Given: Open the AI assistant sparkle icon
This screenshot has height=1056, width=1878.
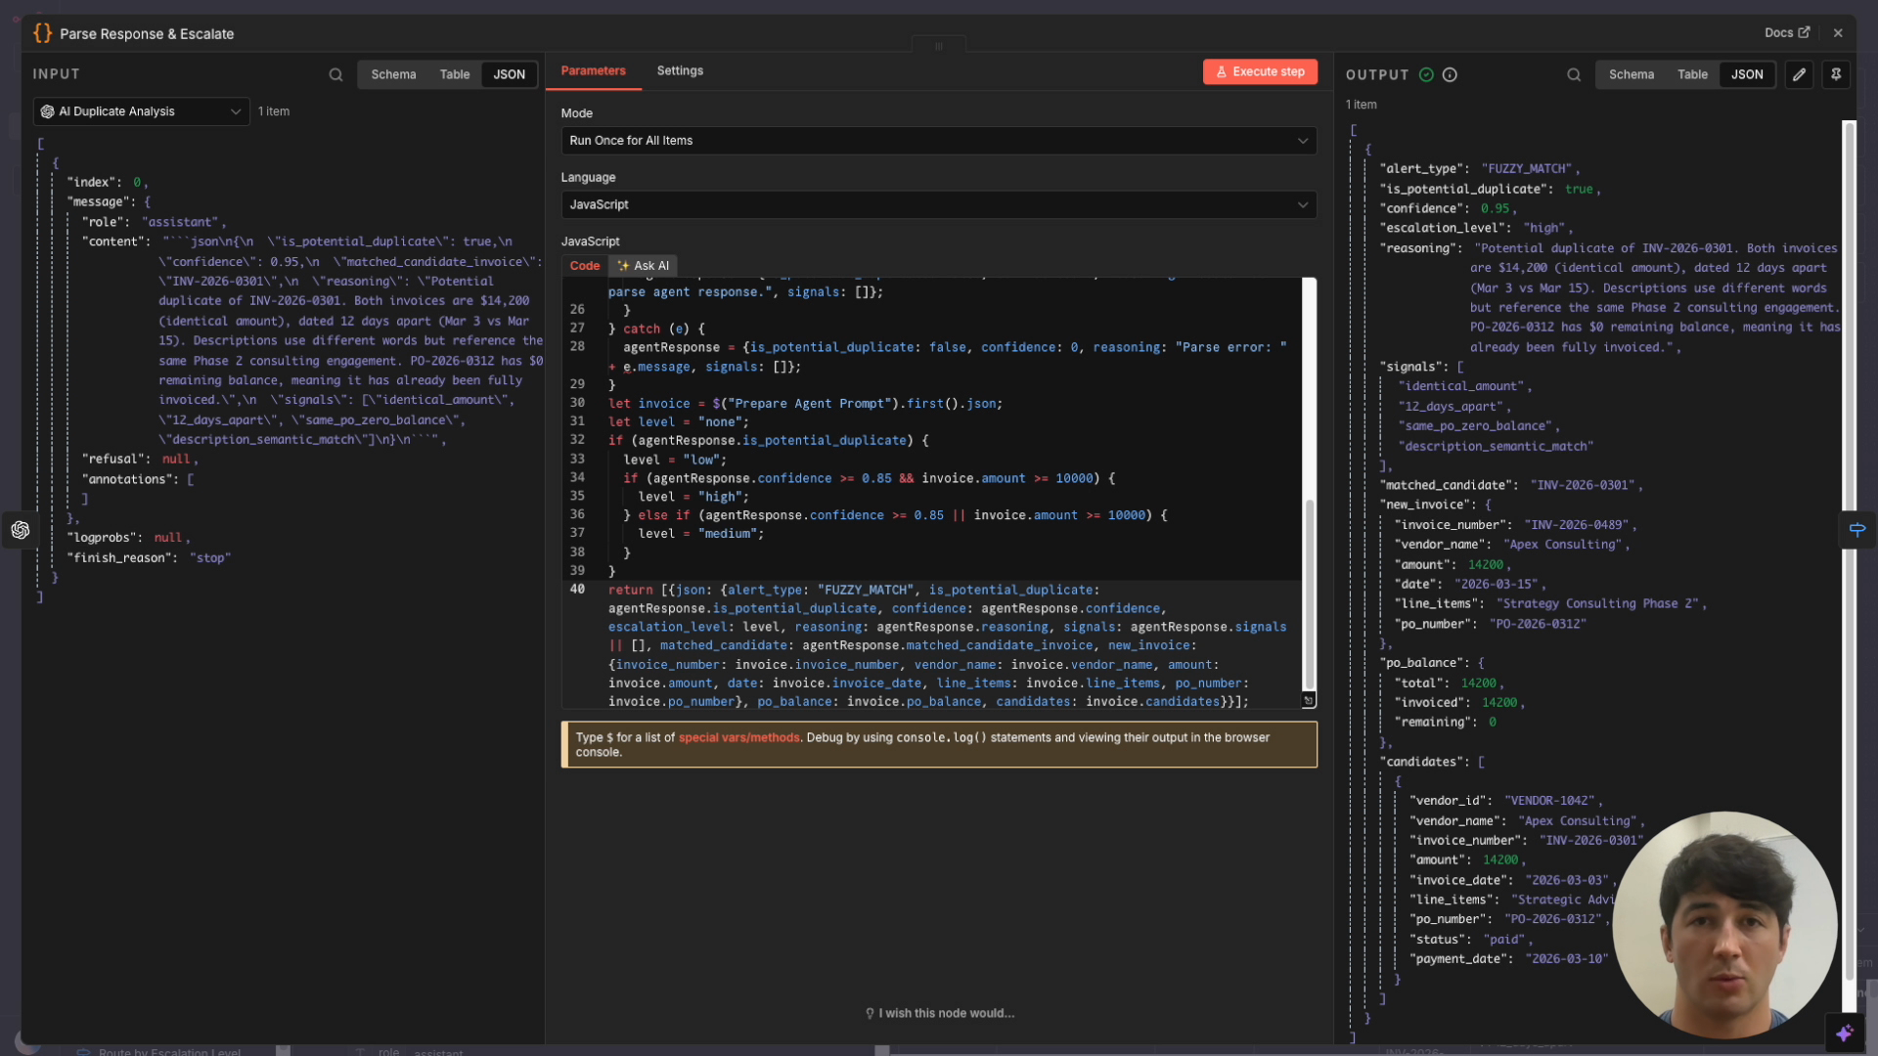Looking at the screenshot, I should pos(1845,1033).
